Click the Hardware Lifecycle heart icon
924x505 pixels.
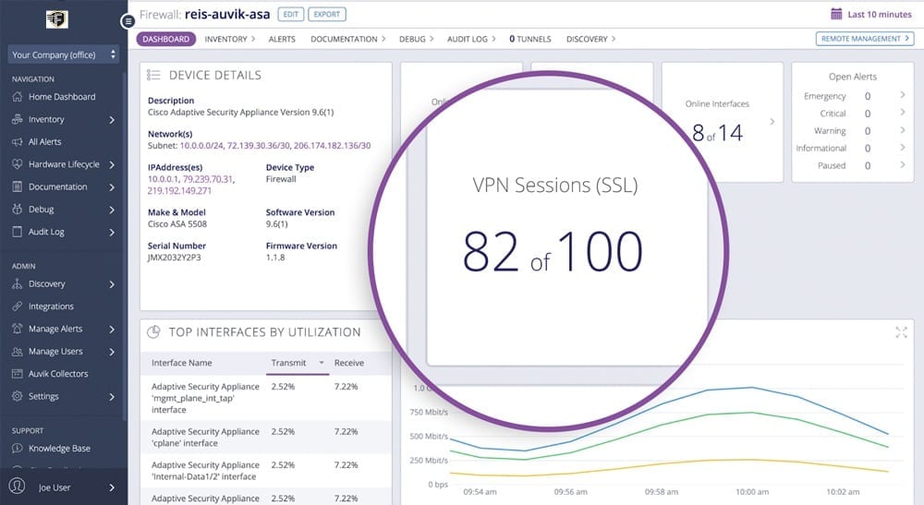click(17, 164)
